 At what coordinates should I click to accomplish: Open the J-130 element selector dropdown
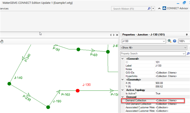coord(164,41)
